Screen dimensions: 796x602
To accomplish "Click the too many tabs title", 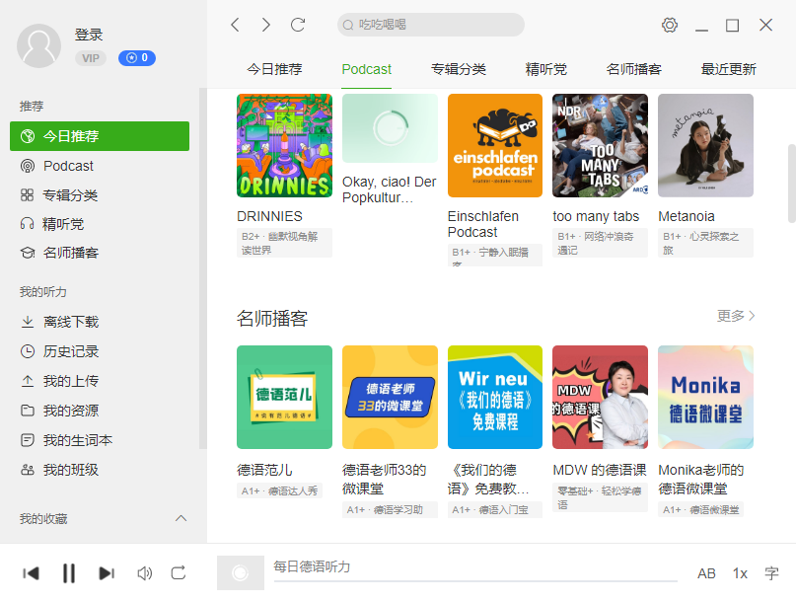I will 596,216.
